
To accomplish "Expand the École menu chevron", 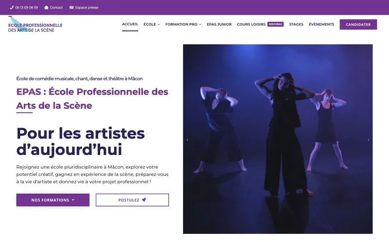I will (x=159, y=24).
